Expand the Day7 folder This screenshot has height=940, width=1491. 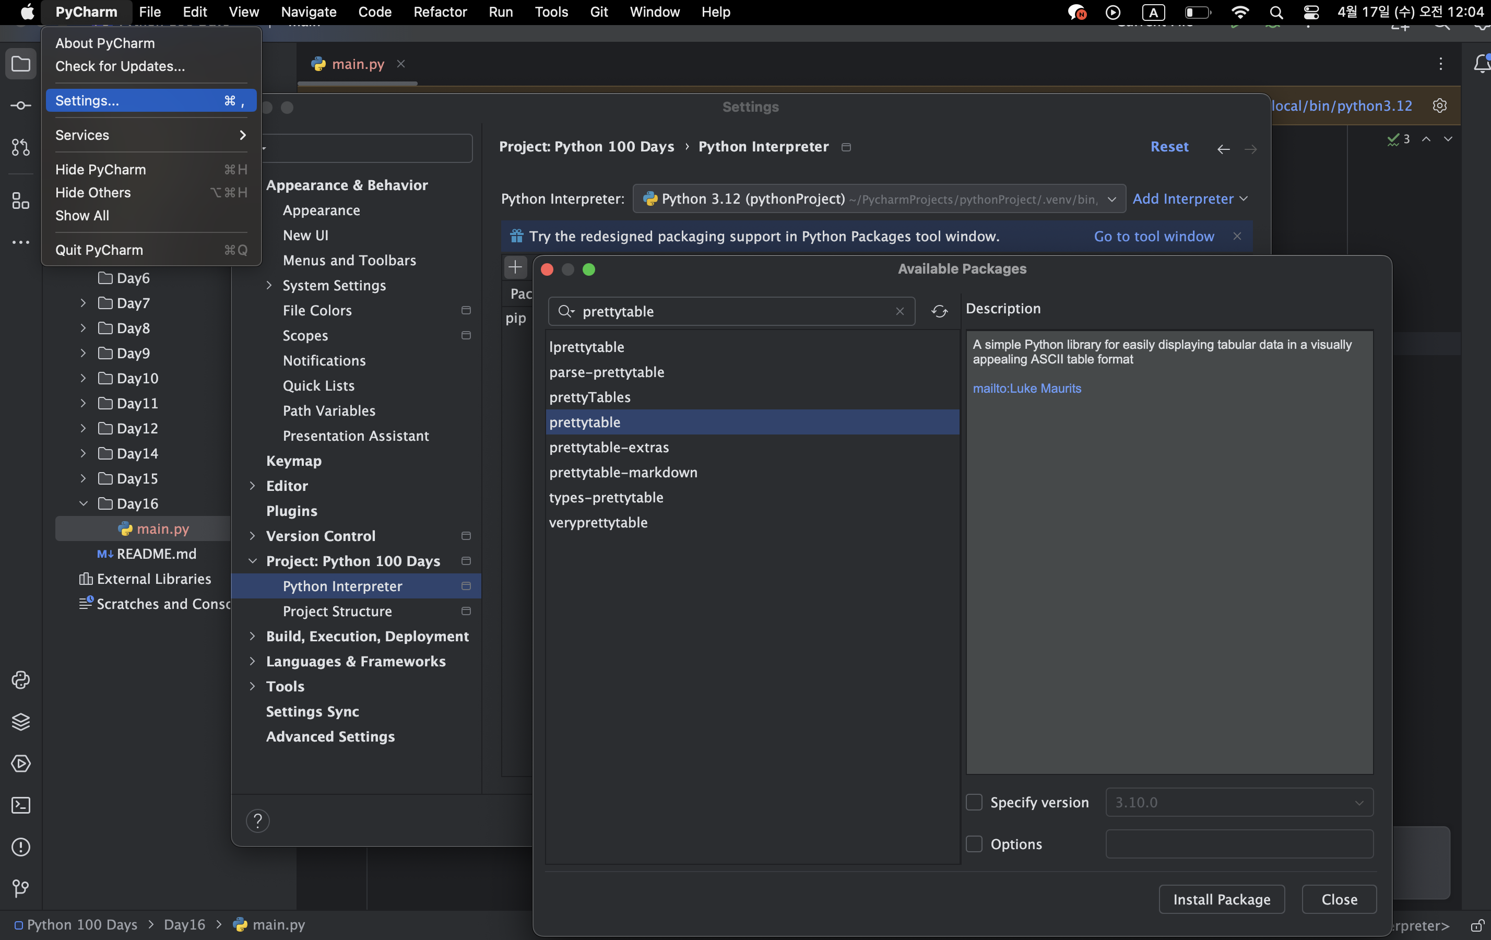(83, 303)
